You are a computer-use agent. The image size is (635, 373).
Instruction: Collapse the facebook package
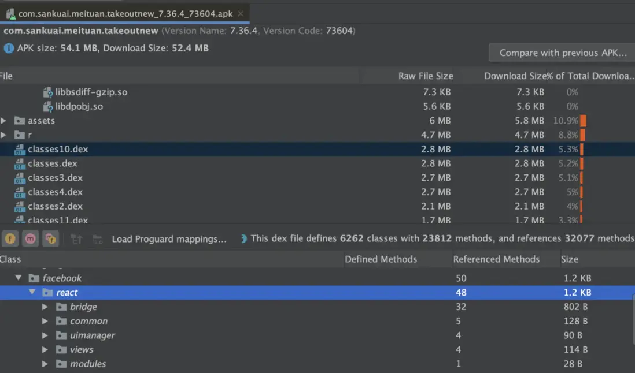pyautogui.click(x=19, y=278)
